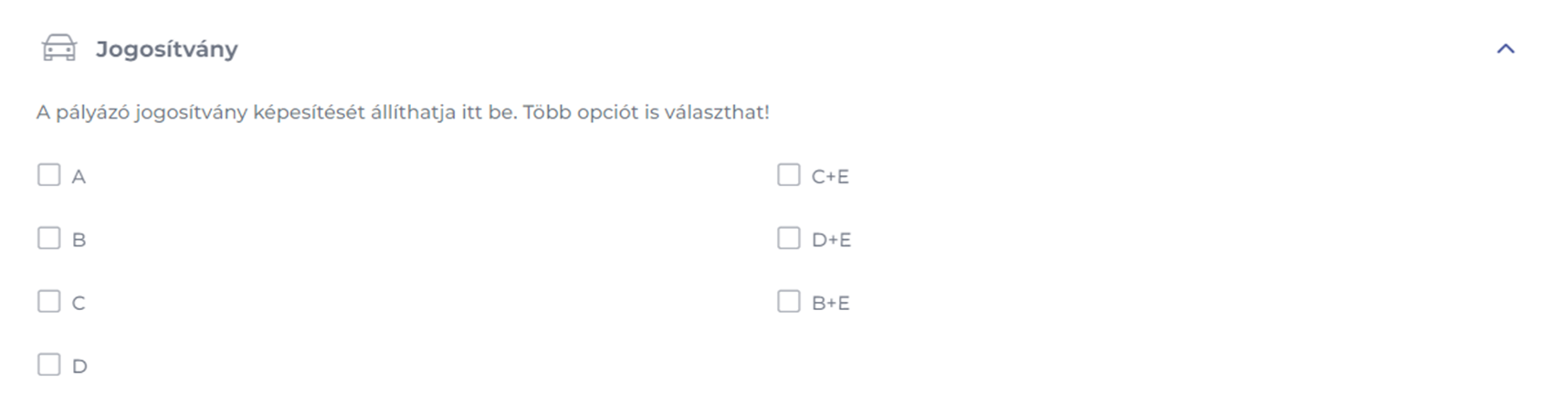Click the "D" label text
This screenshot has height=404, width=1555.
click(79, 367)
